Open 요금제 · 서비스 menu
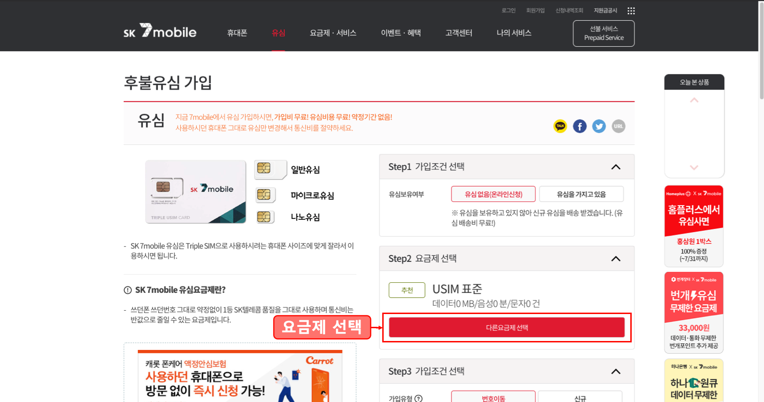764x402 pixels. tap(333, 33)
